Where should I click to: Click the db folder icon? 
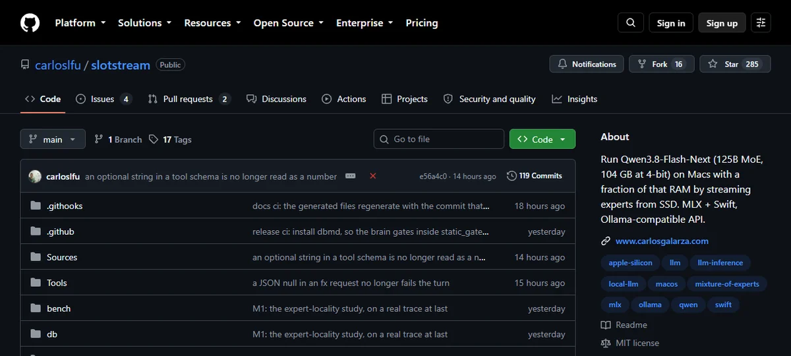[36, 334]
